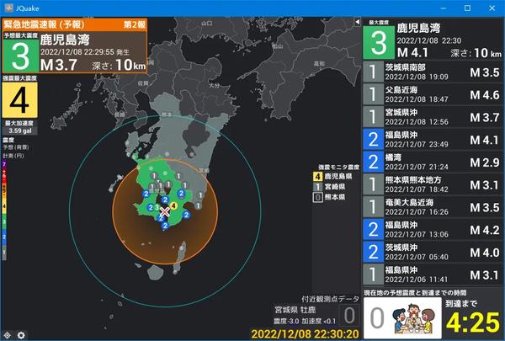The width and height of the screenshot is (505, 341).
Task: Click the 強震モニタ震度 legend heading
Action: 339,167
